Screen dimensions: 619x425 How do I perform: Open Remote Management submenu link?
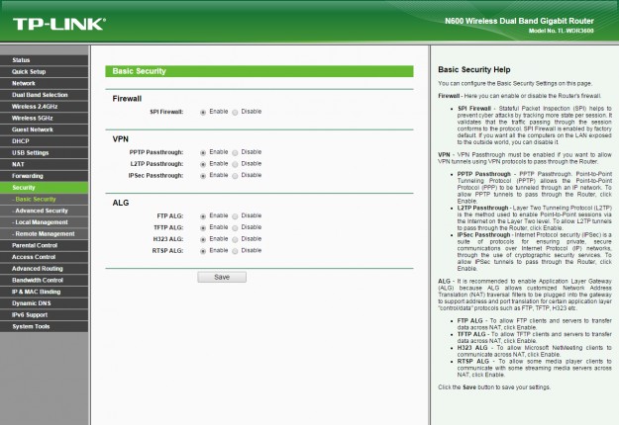(44, 234)
